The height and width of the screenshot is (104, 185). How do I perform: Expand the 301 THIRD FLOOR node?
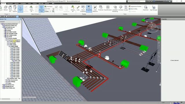pos(5,35)
